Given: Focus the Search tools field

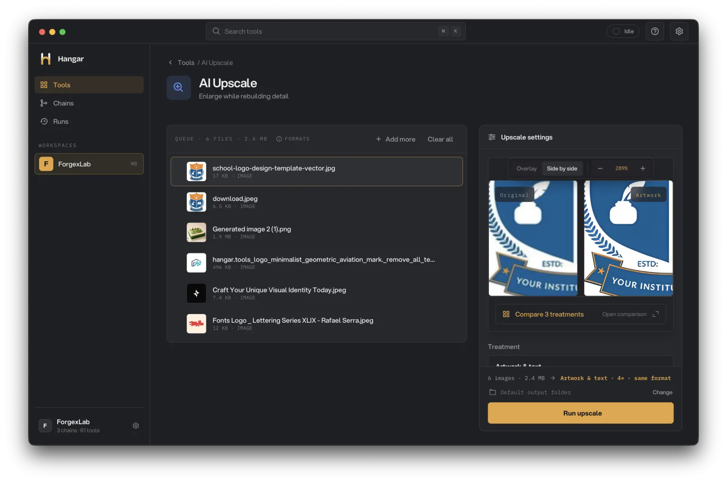Looking at the screenshot, I should [x=336, y=31].
